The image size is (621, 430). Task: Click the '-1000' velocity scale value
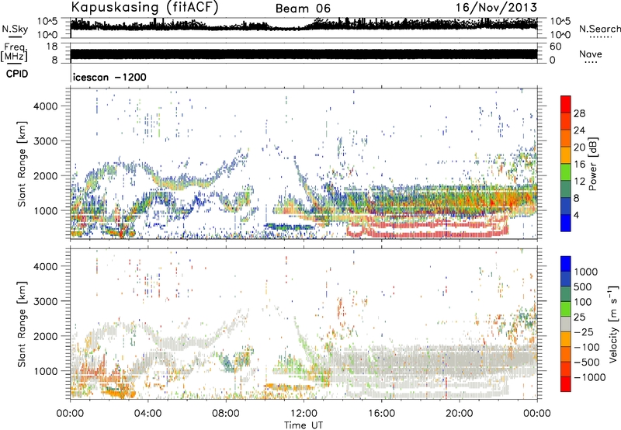tap(589, 377)
